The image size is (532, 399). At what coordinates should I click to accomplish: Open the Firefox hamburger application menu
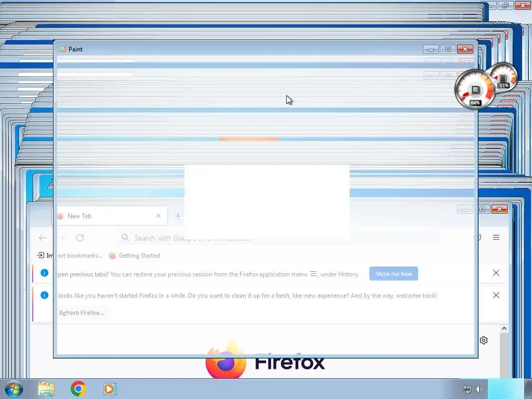pos(496,237)
